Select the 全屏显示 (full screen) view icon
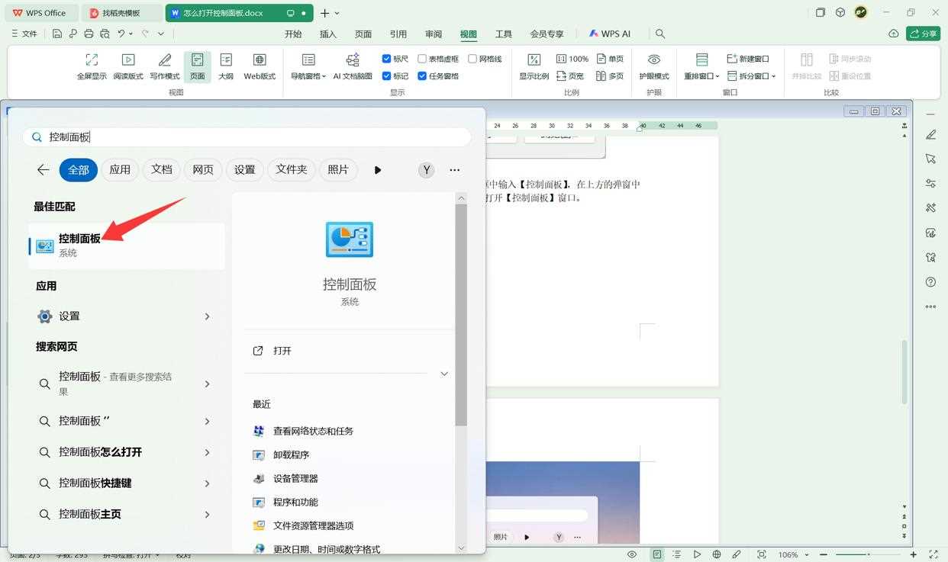This screenshot has height=562, width=948. pos(91,66)
